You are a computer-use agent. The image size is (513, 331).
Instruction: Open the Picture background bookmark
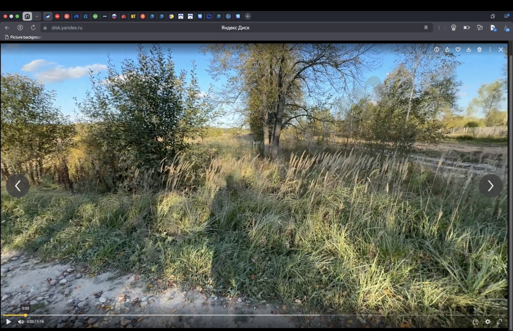(x=23, y=37)
